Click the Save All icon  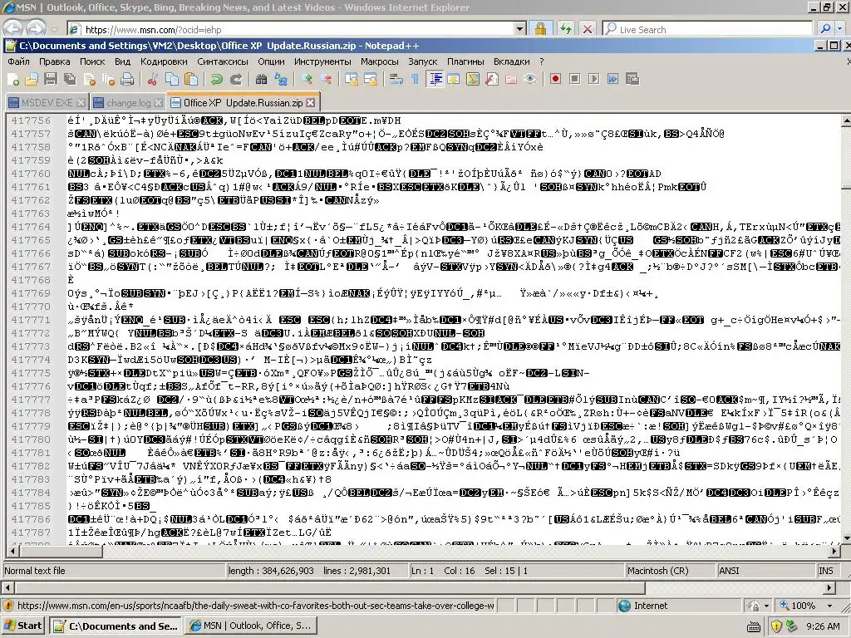point(70,79)
